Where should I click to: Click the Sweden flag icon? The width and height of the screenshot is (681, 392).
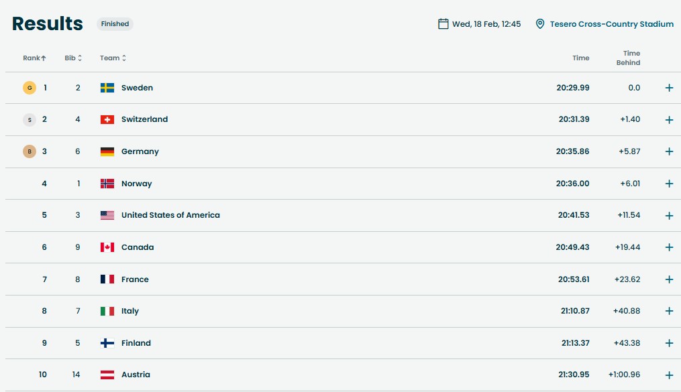pyautogui.click(x=107, y=88)
